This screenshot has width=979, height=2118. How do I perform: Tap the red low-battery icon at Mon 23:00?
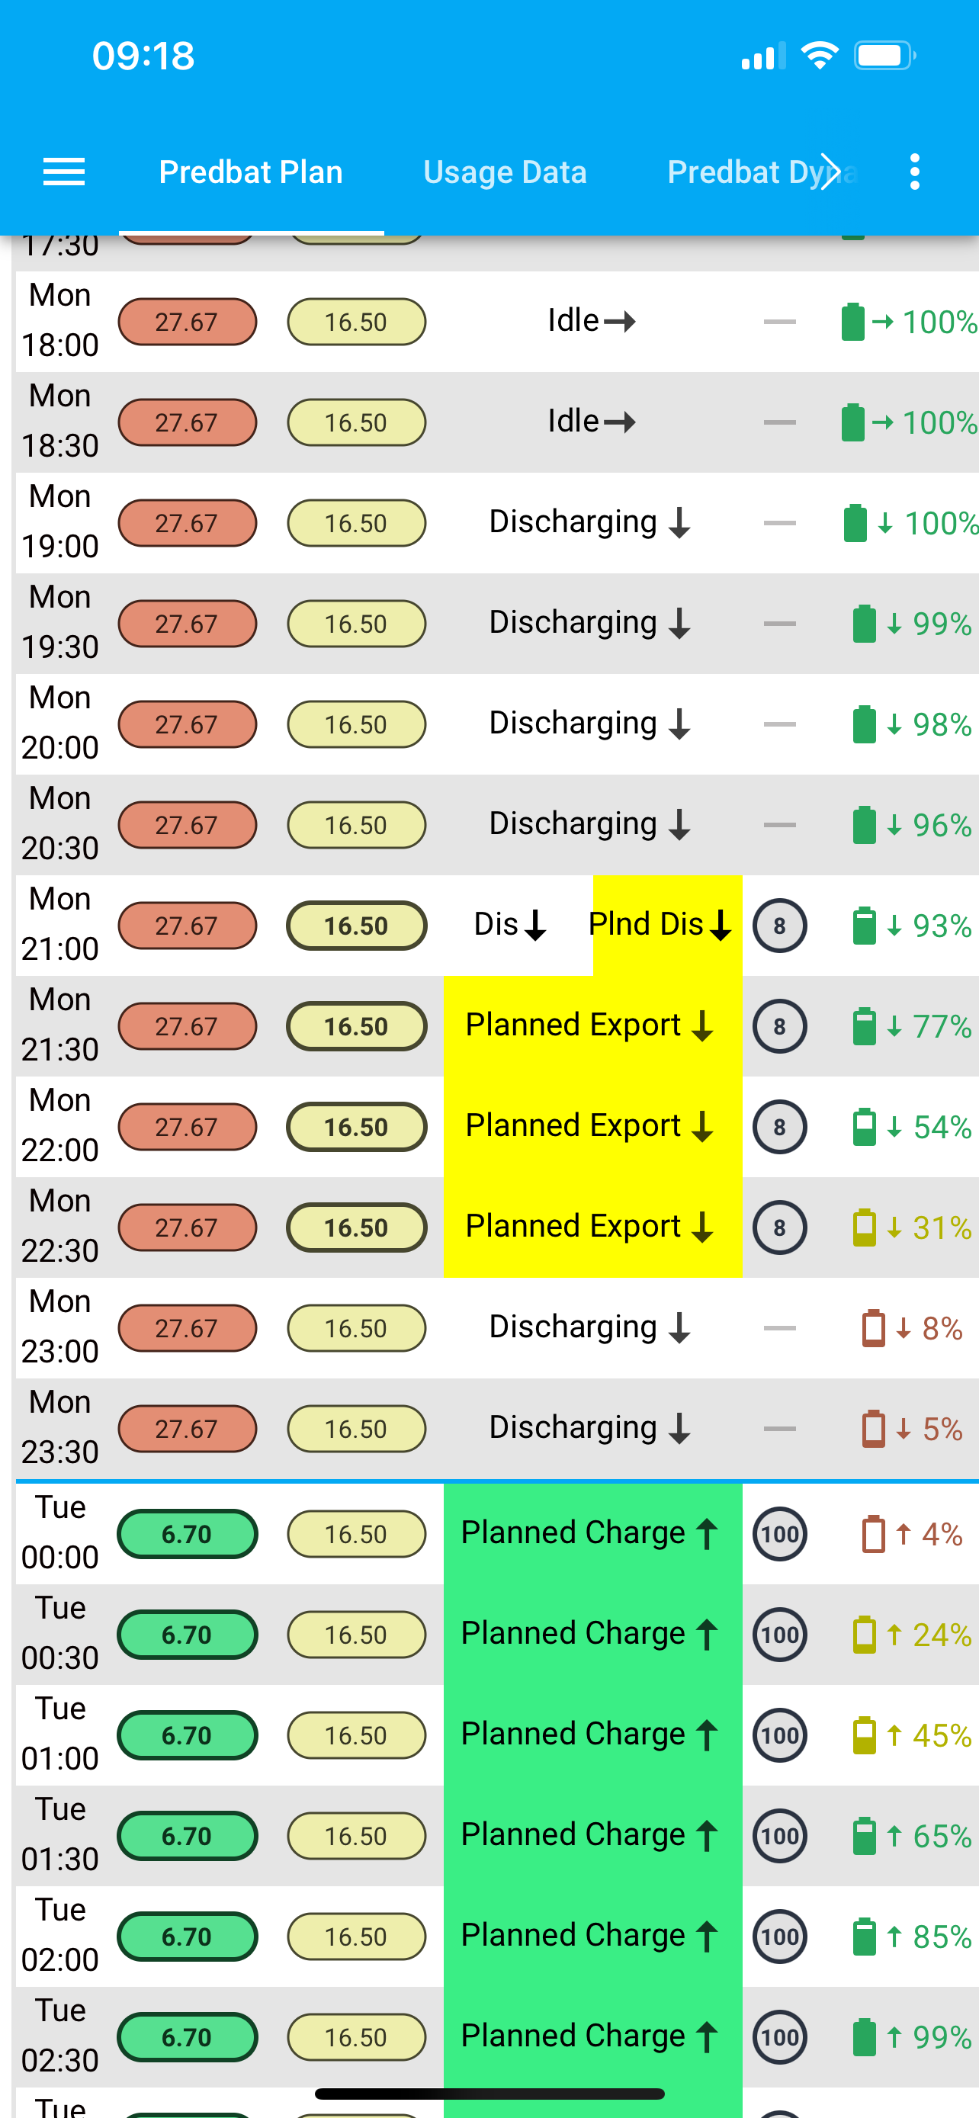pos(873,1329)
